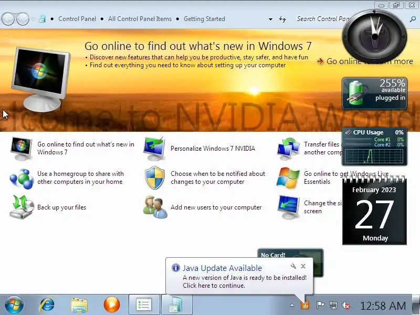Open Java balloon options wrench icon

pyautogui.click(x=293, y=266)
